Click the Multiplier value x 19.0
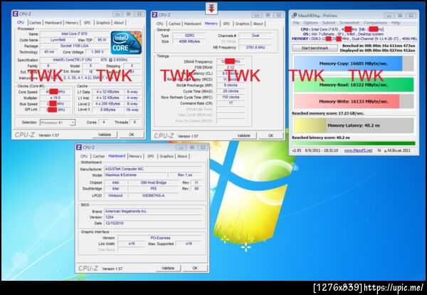 (56, 98)
